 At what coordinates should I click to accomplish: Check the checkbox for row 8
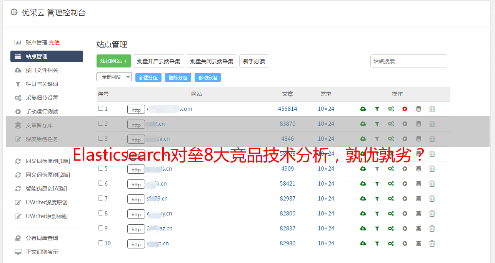pyautogui.click(x=100, y=213)
